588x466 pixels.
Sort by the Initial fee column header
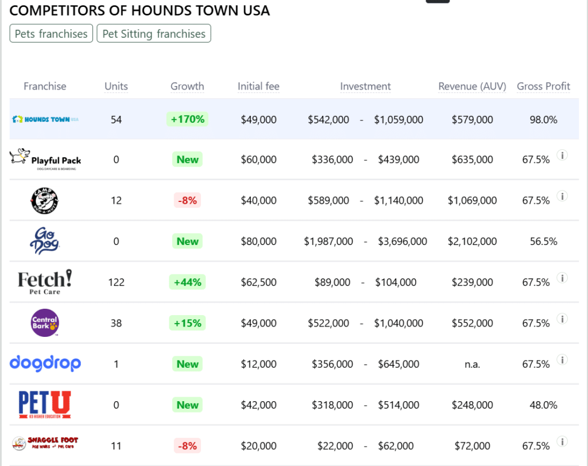258,86
